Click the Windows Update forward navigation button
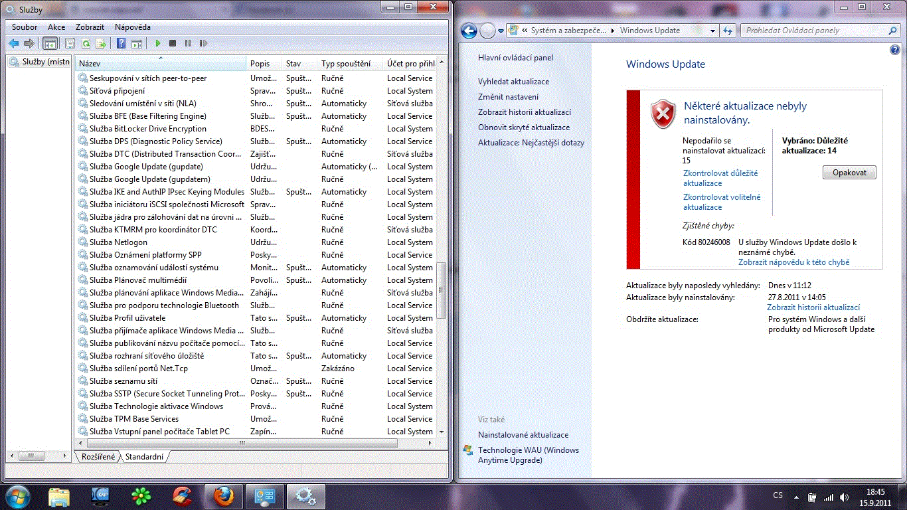 coord(488,31)
